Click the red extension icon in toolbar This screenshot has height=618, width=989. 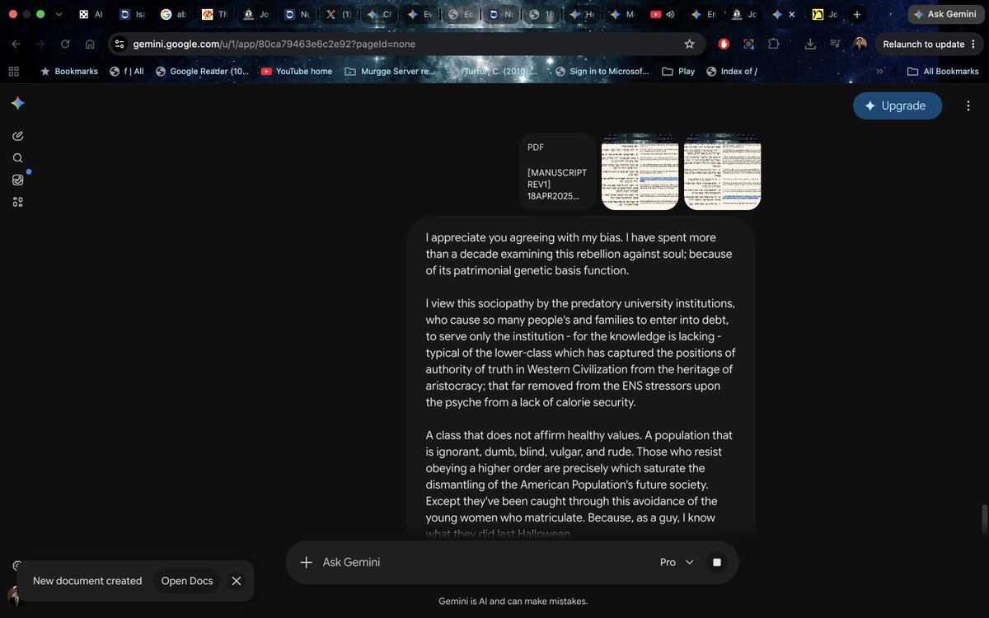point(724,44)
